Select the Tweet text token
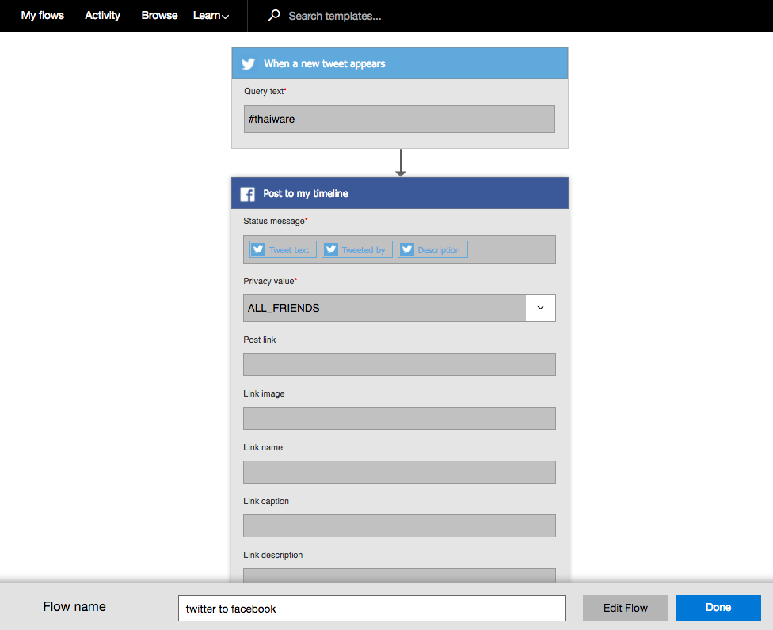Screen dimensions: 773x630 283,250
